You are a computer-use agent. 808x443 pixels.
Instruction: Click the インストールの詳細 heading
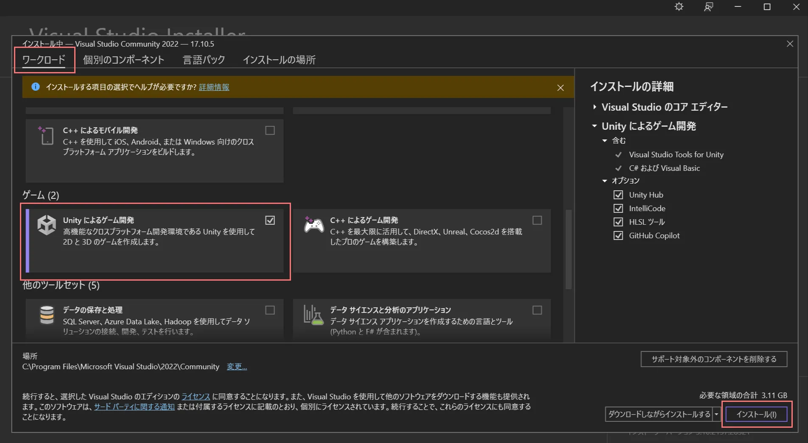(x=632, y=86)
